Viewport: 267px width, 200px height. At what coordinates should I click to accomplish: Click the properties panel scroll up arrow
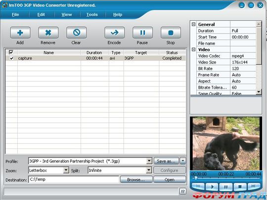[259, 24]
